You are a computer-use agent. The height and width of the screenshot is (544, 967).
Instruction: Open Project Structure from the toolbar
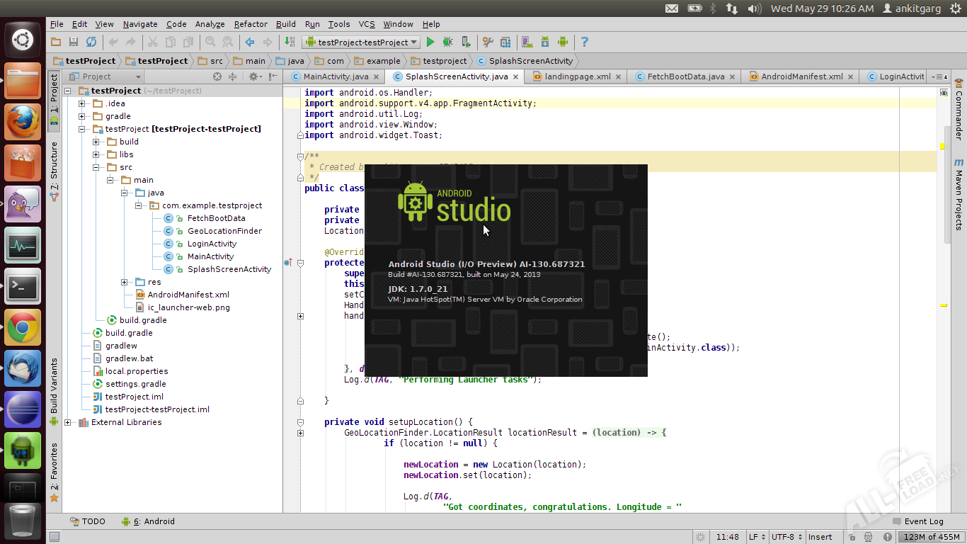tap(505, 42)
